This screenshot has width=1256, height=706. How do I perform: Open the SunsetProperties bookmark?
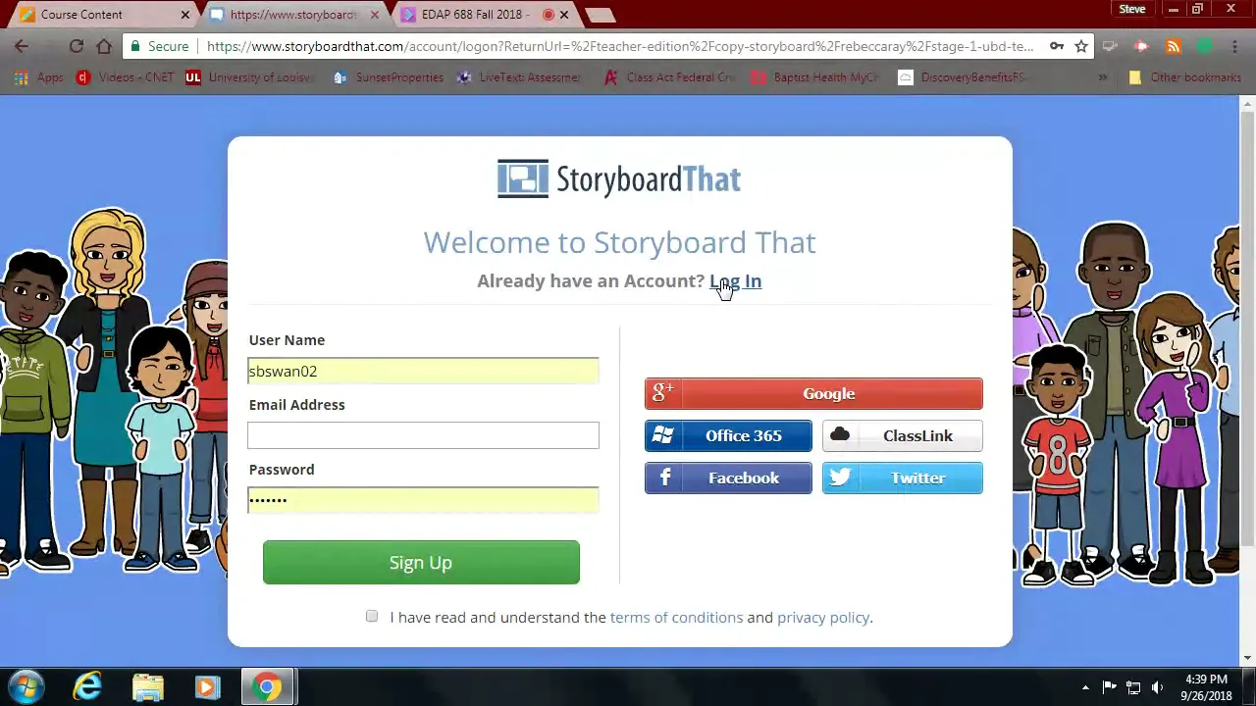(389, 77)
